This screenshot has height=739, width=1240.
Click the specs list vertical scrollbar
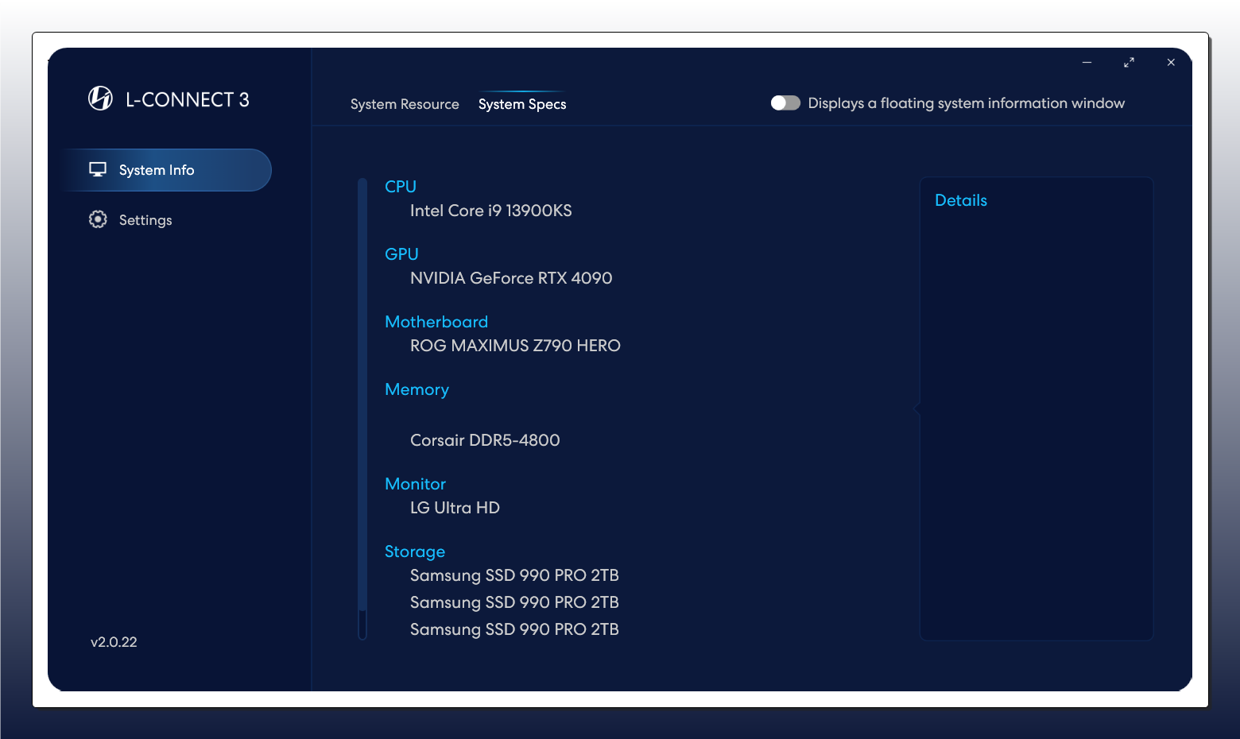362,397
